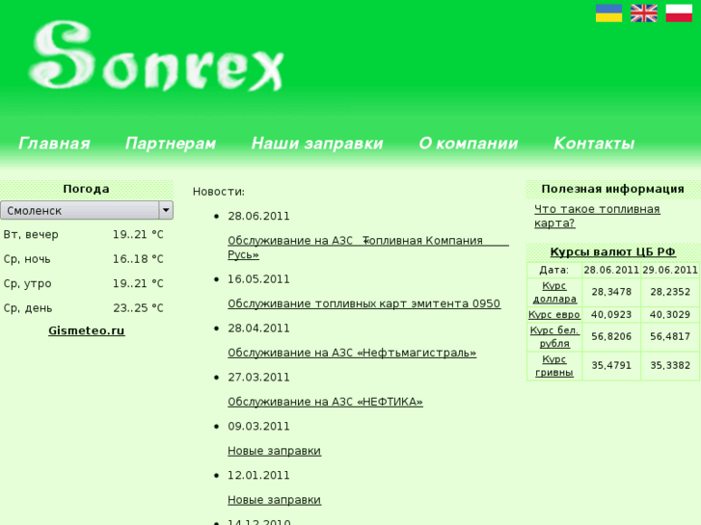Click the Погода panel heading
The width and height of the screenshot is (701, 525).
(x=86, y=189)
